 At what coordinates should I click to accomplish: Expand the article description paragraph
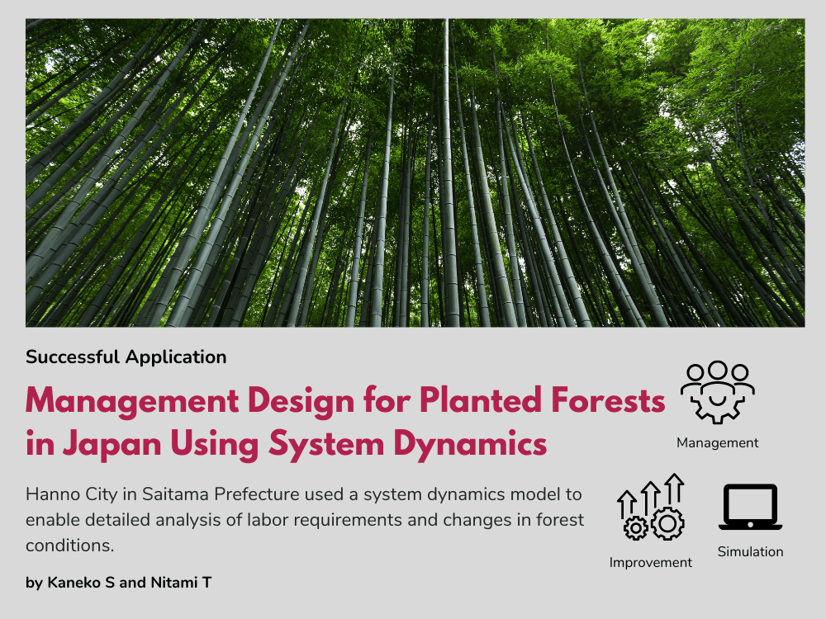[304, 519]
